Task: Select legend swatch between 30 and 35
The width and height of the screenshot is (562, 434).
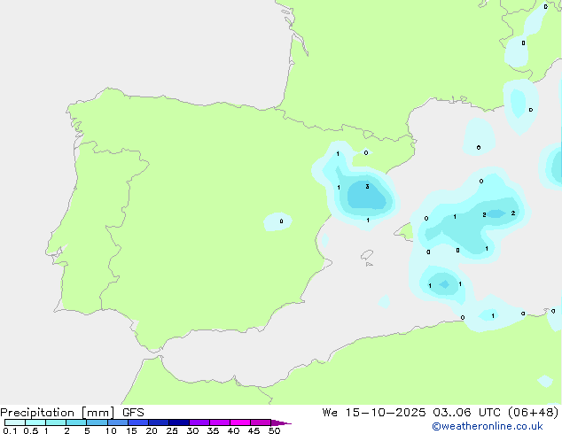Action: [x=199, y=422]
